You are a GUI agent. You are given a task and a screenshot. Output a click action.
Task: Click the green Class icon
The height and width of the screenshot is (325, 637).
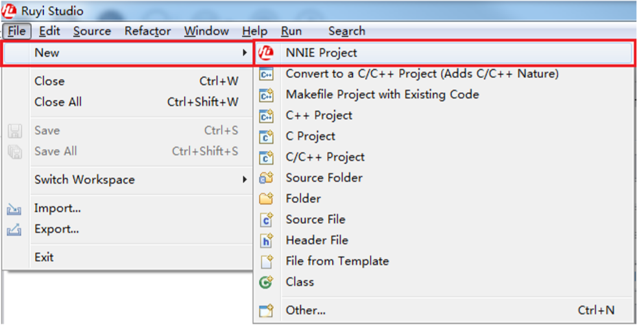266,282
